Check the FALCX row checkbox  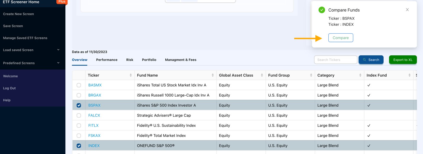(x=79, y=115)
